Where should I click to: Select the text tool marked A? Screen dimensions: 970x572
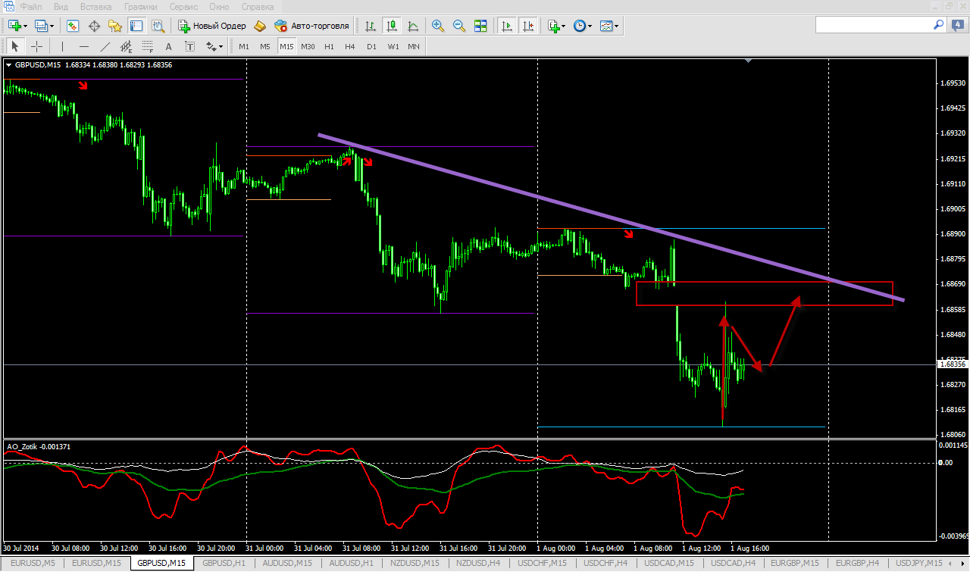(169, 46)
